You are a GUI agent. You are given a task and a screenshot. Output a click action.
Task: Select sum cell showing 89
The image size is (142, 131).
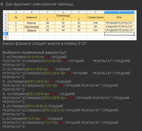pyautogui.click(x=95, y=27)
